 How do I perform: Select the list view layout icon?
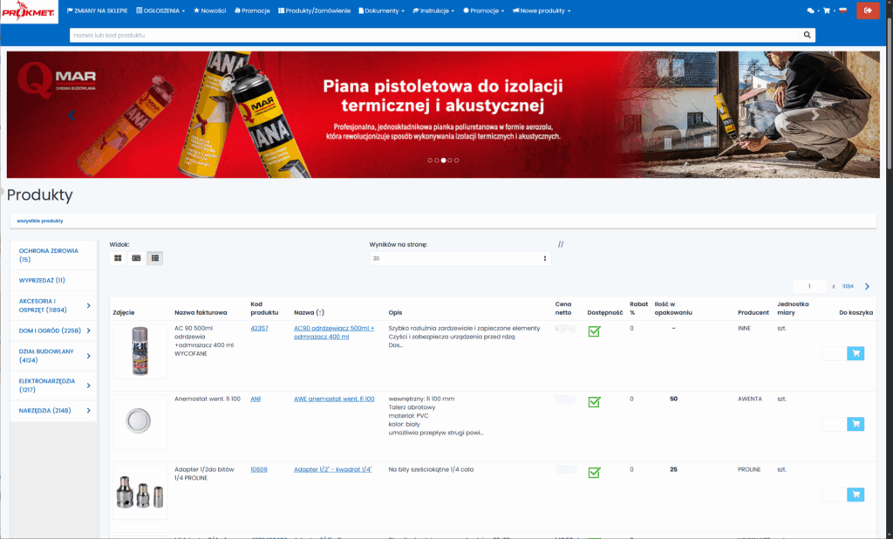click(154, 258)
